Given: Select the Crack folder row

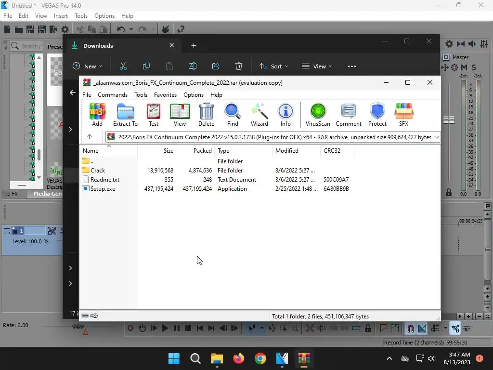Looking at the screenshot, I should click(x=217, y=170).
